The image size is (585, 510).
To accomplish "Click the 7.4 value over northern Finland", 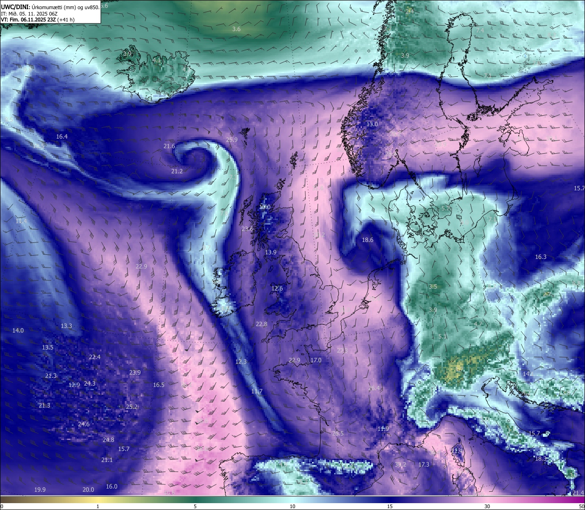I will pyautogui.click(x=480, y=31).
